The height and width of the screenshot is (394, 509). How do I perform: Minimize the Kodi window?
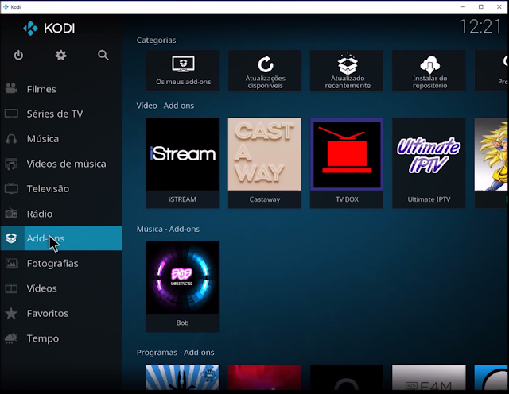[x=463, y=7]
